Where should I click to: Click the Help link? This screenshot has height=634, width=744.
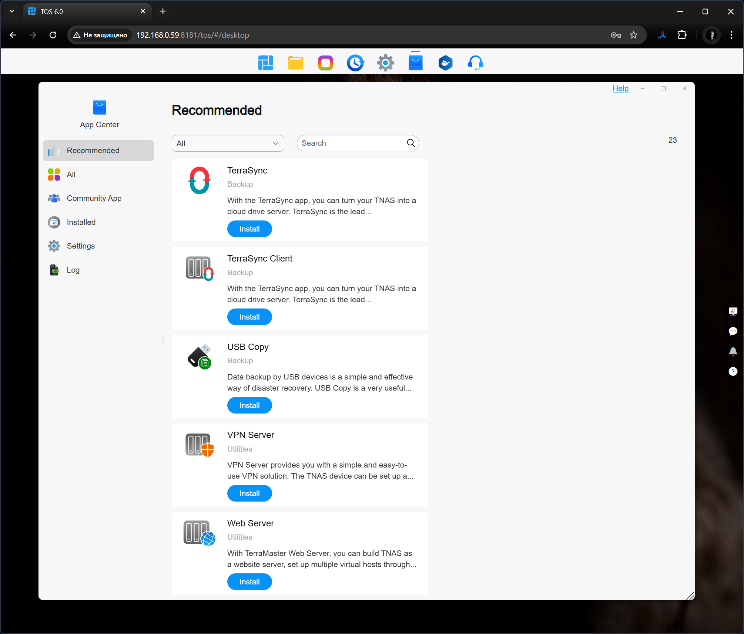click(620, 88)
